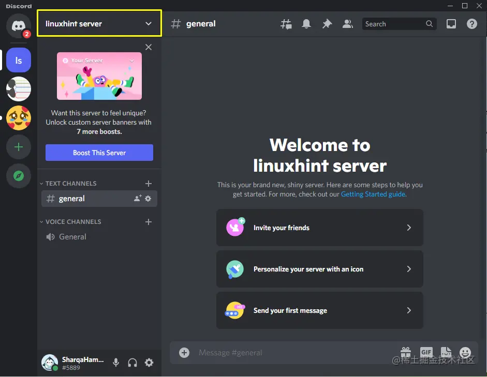This screenshot has height=377, width=487.
Task: Dismiss the boost banner promo
Action: (149, 47)
